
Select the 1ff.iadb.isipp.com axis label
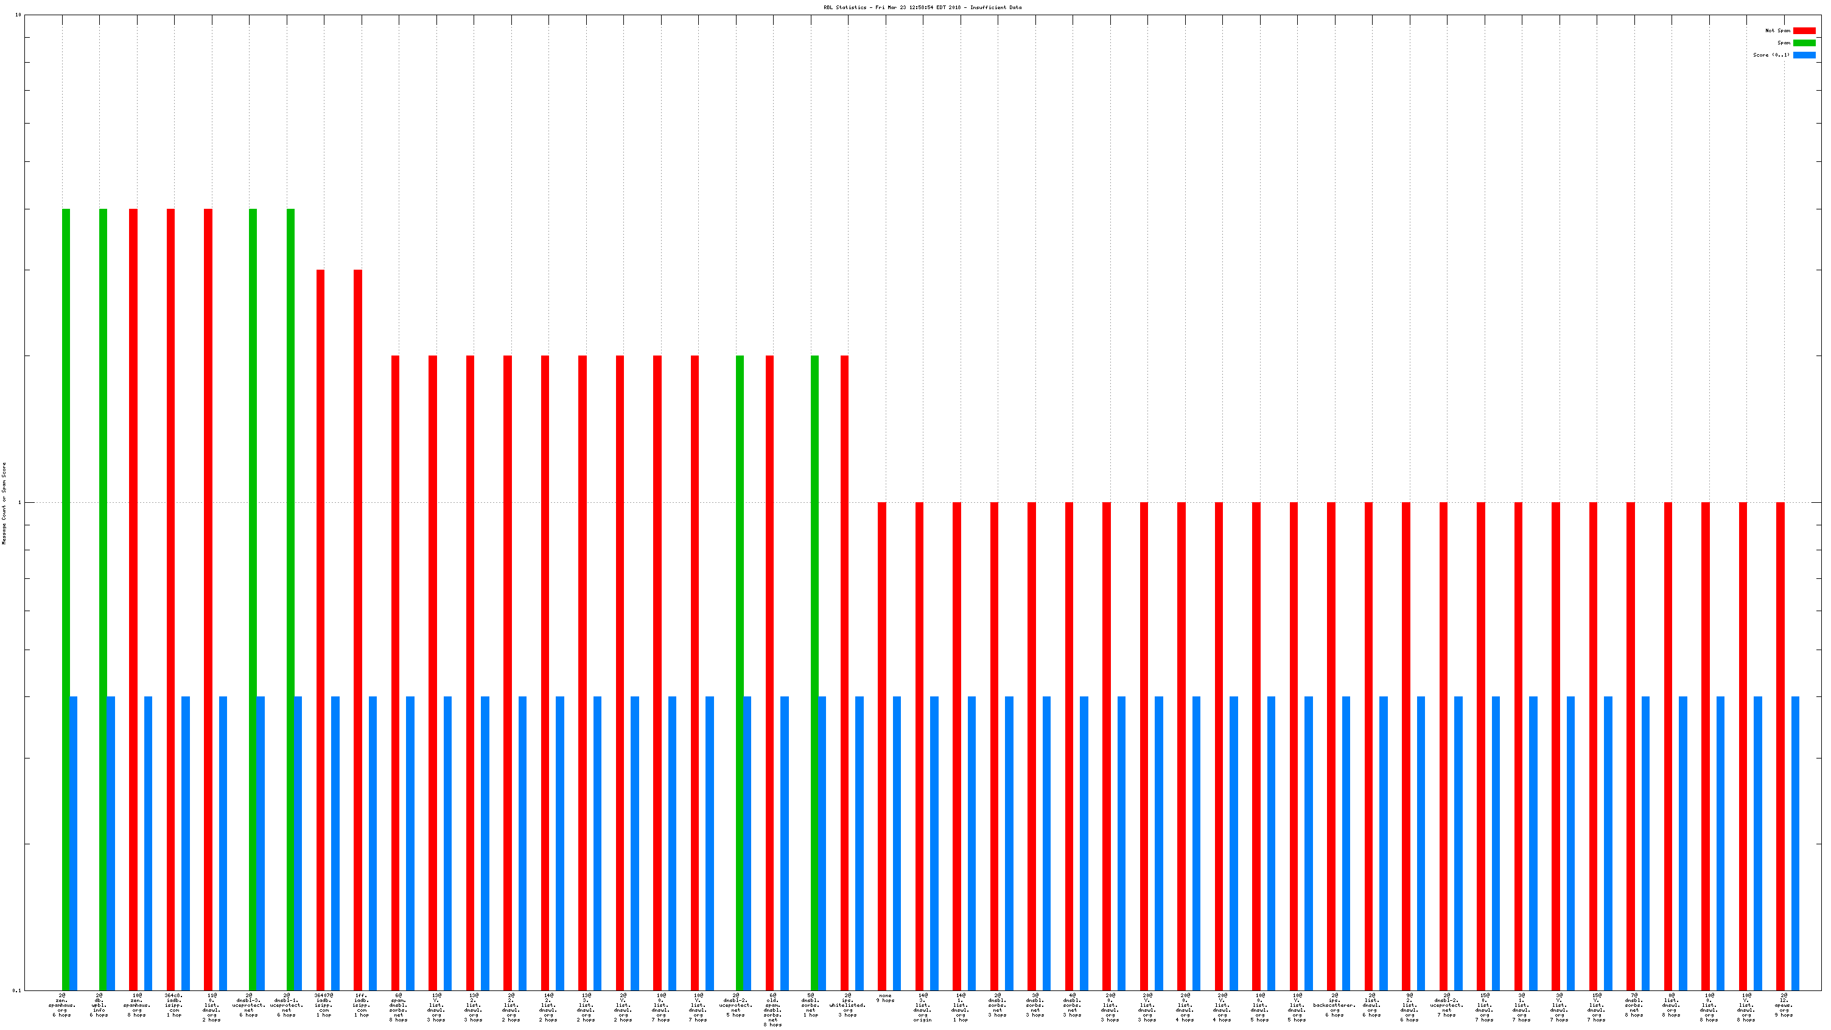pyautogui.click(x=361, y=1004)
